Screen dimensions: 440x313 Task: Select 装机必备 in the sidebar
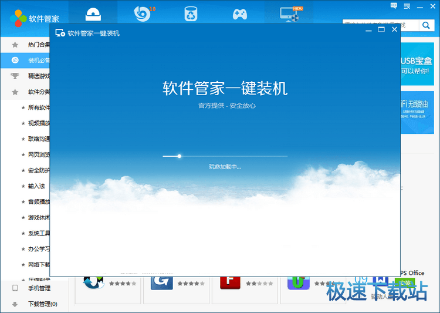25,60
